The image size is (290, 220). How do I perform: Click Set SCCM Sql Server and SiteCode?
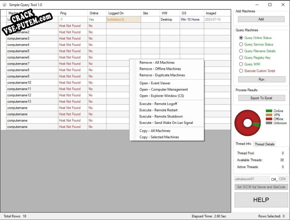tap(261, 187)
